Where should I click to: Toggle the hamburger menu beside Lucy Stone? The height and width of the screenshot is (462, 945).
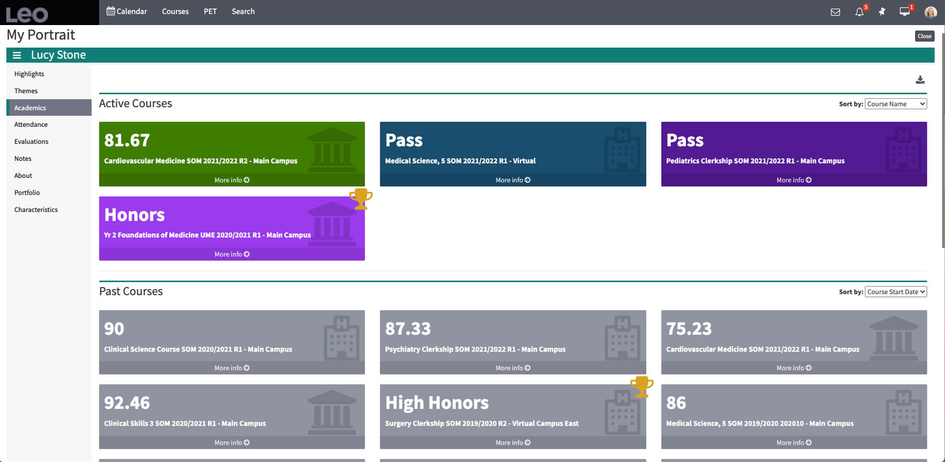click(17, 55)
